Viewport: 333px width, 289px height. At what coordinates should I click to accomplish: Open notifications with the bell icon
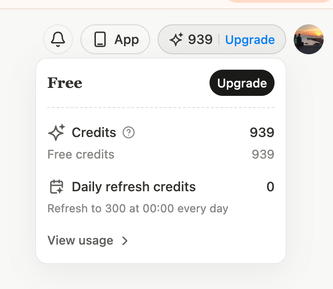58,39
